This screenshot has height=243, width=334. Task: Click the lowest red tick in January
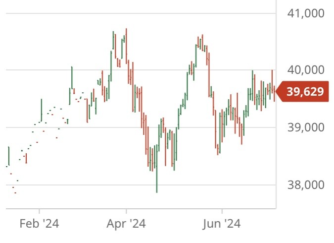15,192
